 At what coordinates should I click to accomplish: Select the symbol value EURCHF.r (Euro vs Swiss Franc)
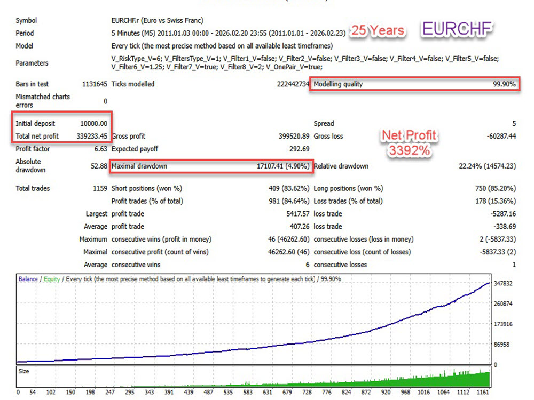pyautogui.click(x=158, y=20)
